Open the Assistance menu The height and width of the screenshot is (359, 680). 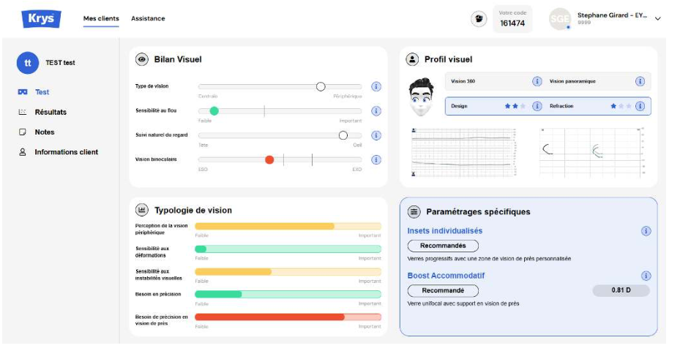click(x=148, y=18)
